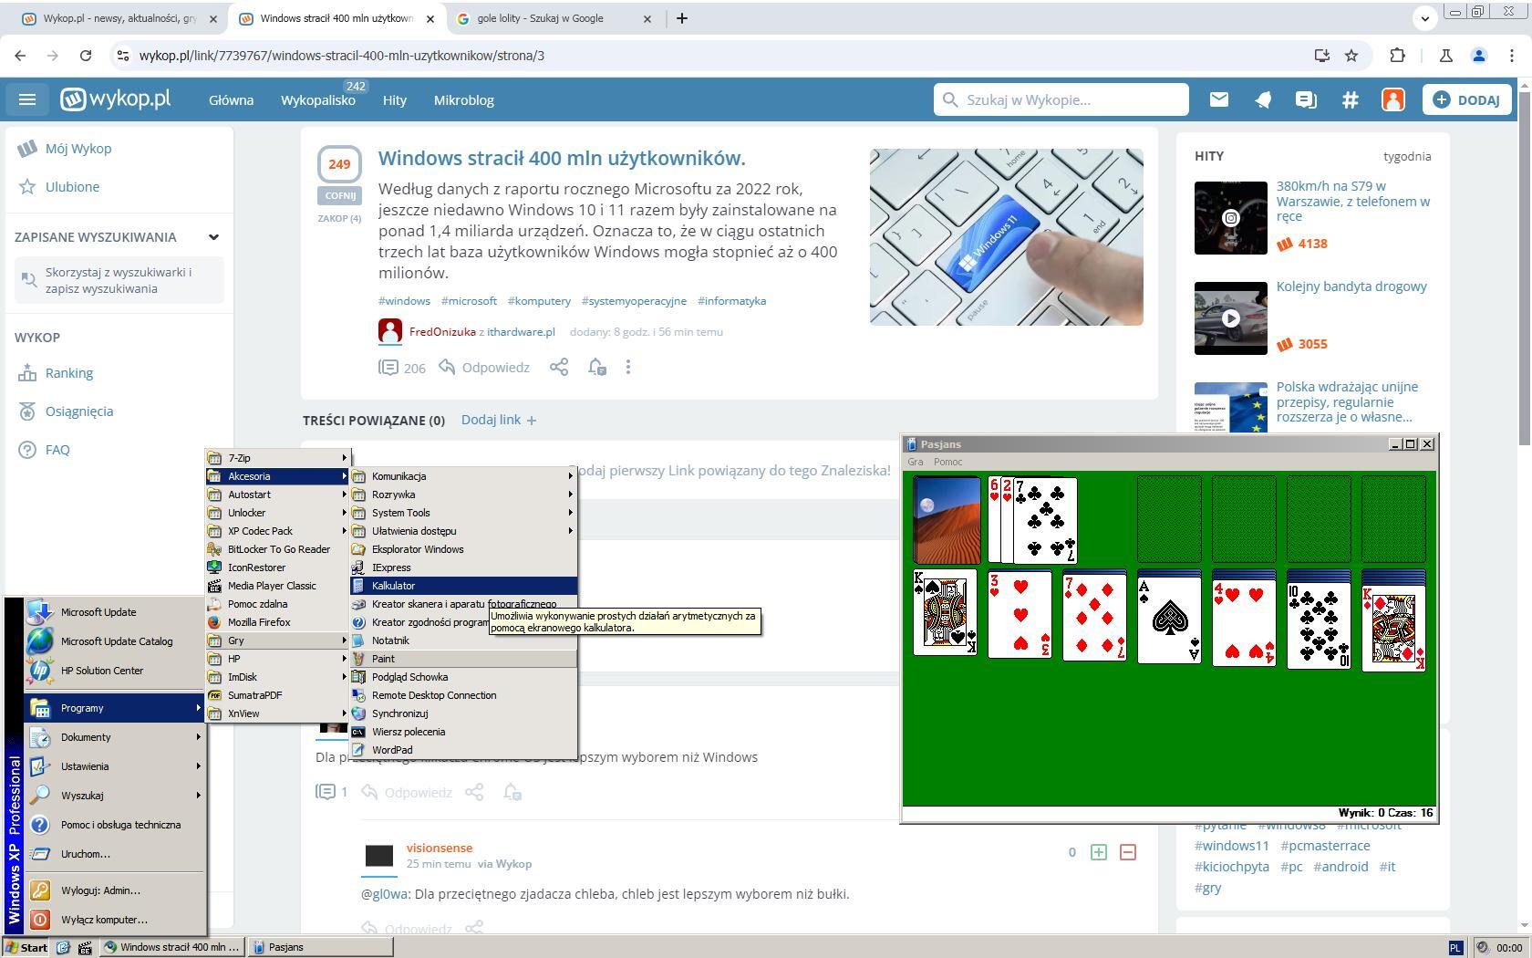Screen dimensions: 1532x958
Task: Open the hamburger menu beside wykop logo
Action: pyautogui.click(x=27, y=99)
